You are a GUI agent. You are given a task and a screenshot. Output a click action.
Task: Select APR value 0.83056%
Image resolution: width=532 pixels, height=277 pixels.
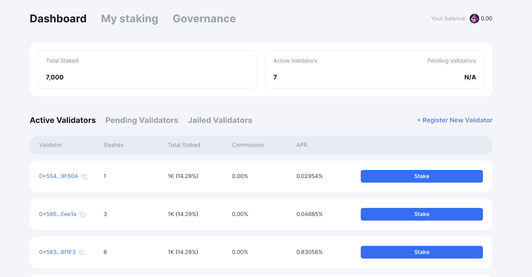point(310,252)
